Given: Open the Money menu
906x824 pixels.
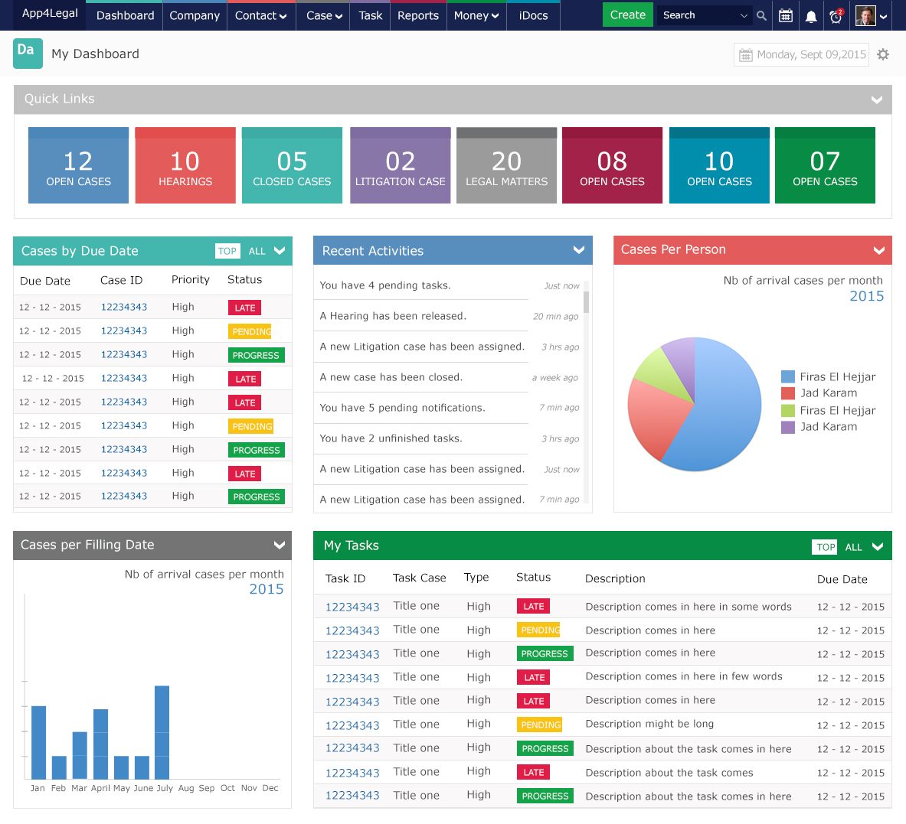Looking at the screenshot, I should coord(476,15).
